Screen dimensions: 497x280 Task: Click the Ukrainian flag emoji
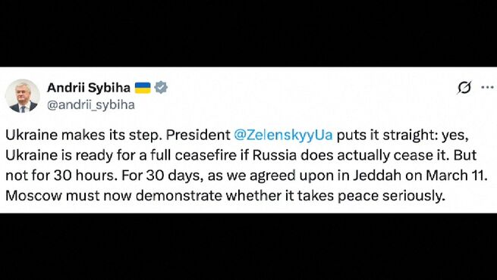(143, 88)
